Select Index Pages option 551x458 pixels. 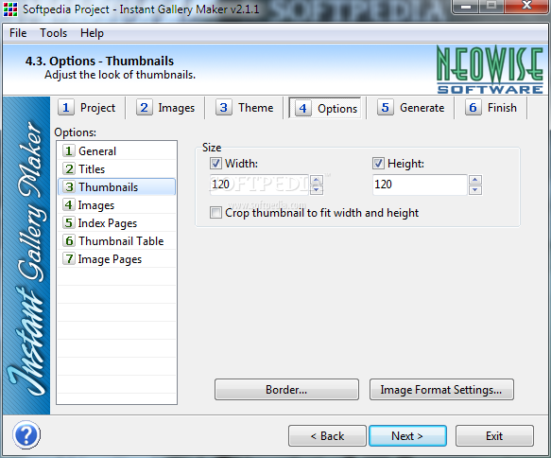pyautogui.click(x=116, y=223)
